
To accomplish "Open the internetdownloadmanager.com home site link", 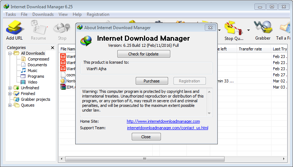I will coord(163,121).
